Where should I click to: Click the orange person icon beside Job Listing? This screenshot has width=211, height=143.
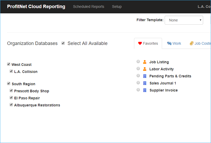click(145, 62)
